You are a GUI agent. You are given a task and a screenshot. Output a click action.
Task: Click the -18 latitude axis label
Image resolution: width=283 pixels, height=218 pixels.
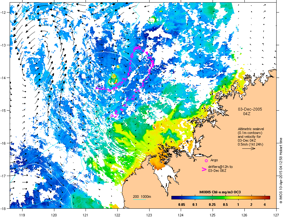(4, 208)
